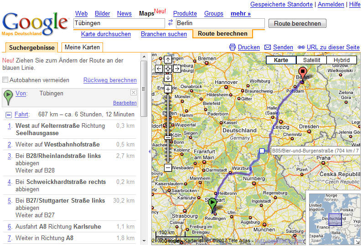362x246 pixels.
Task: Go to the Bilder link
Action: [102, 14]
